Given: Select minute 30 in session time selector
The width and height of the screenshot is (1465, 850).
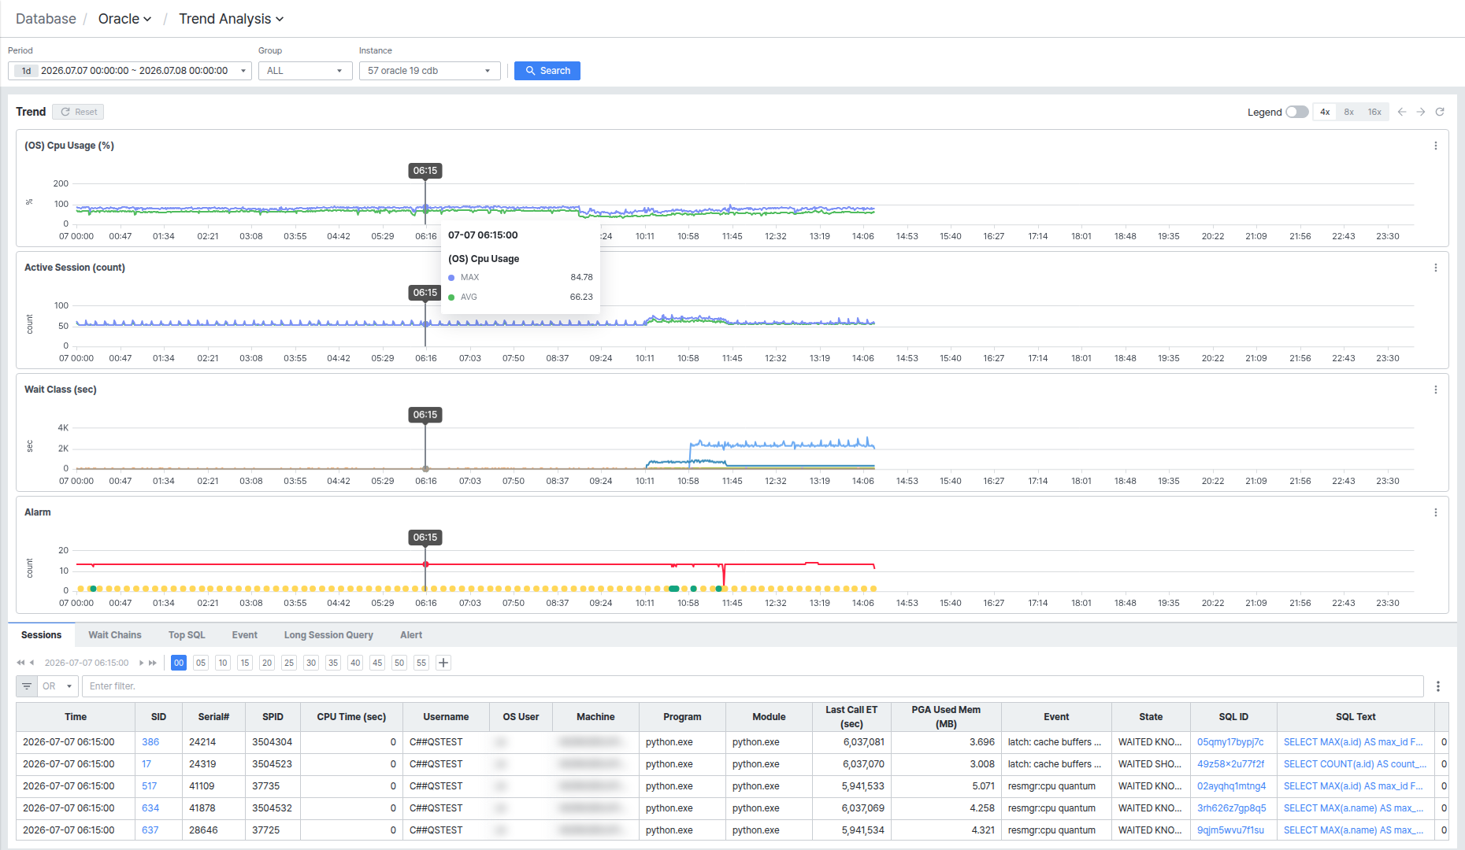Looking at the screenshot, I should click(311, 663).
